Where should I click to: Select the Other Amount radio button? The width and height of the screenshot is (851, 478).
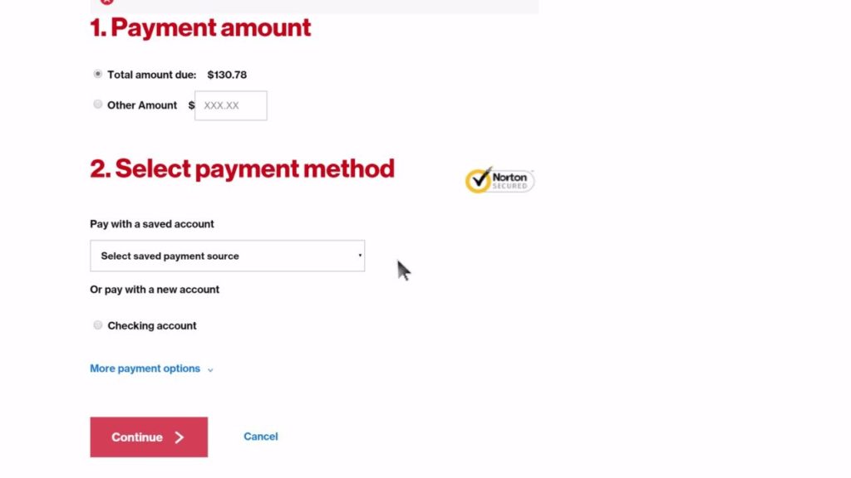click(98, 104)
